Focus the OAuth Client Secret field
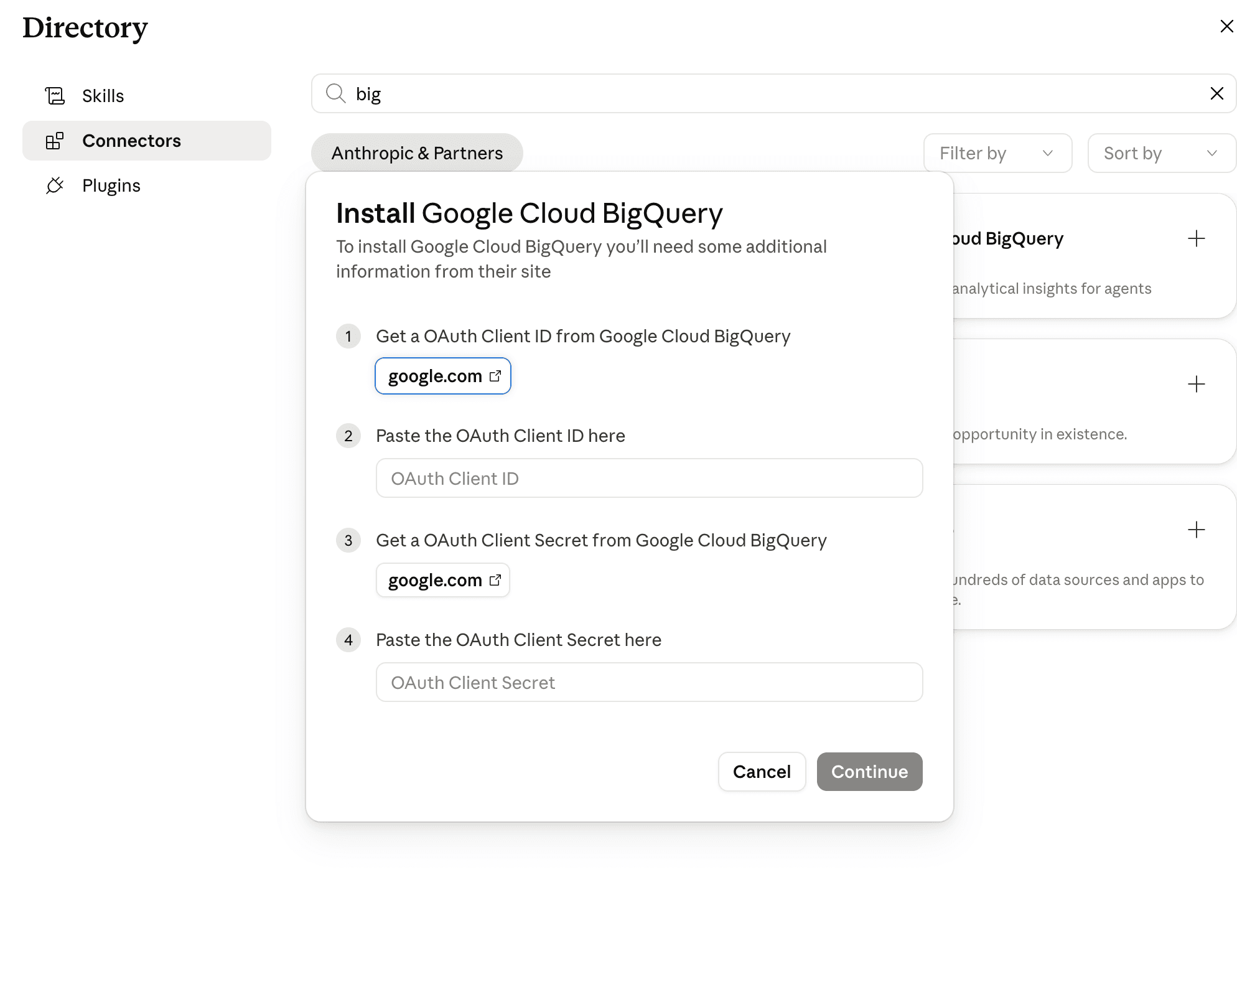Screen dimensions: 1237x992 (649, 682)
